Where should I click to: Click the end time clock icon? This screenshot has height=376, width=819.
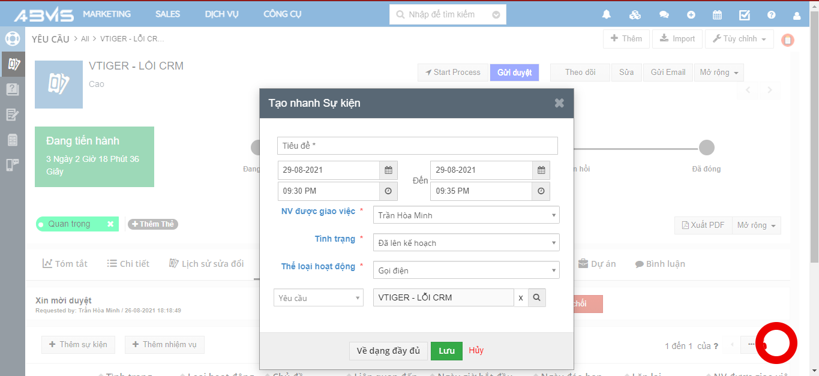coord(541,191)
